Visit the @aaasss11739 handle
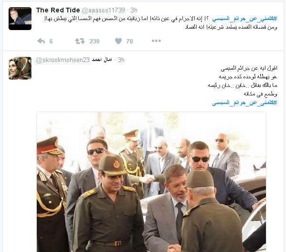Image resolution: width=286 pixels, height=252 pixels. pos(104,10)
